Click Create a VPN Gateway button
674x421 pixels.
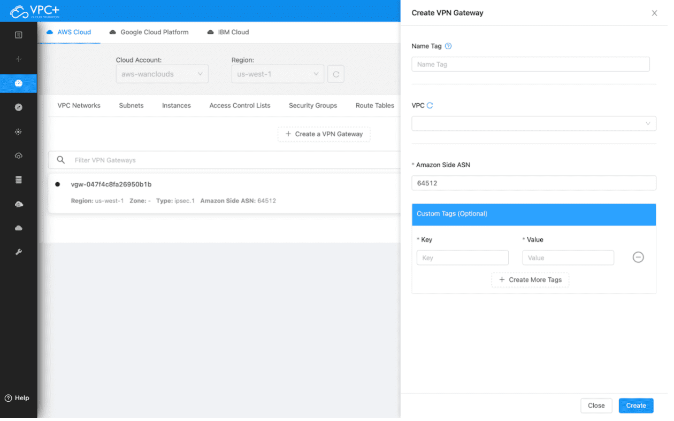coord(324,134)
